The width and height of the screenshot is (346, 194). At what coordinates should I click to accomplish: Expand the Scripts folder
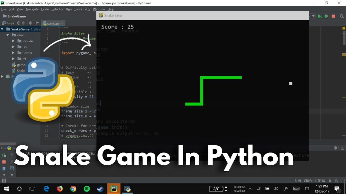pyautogui.click(x=13, y=53)
